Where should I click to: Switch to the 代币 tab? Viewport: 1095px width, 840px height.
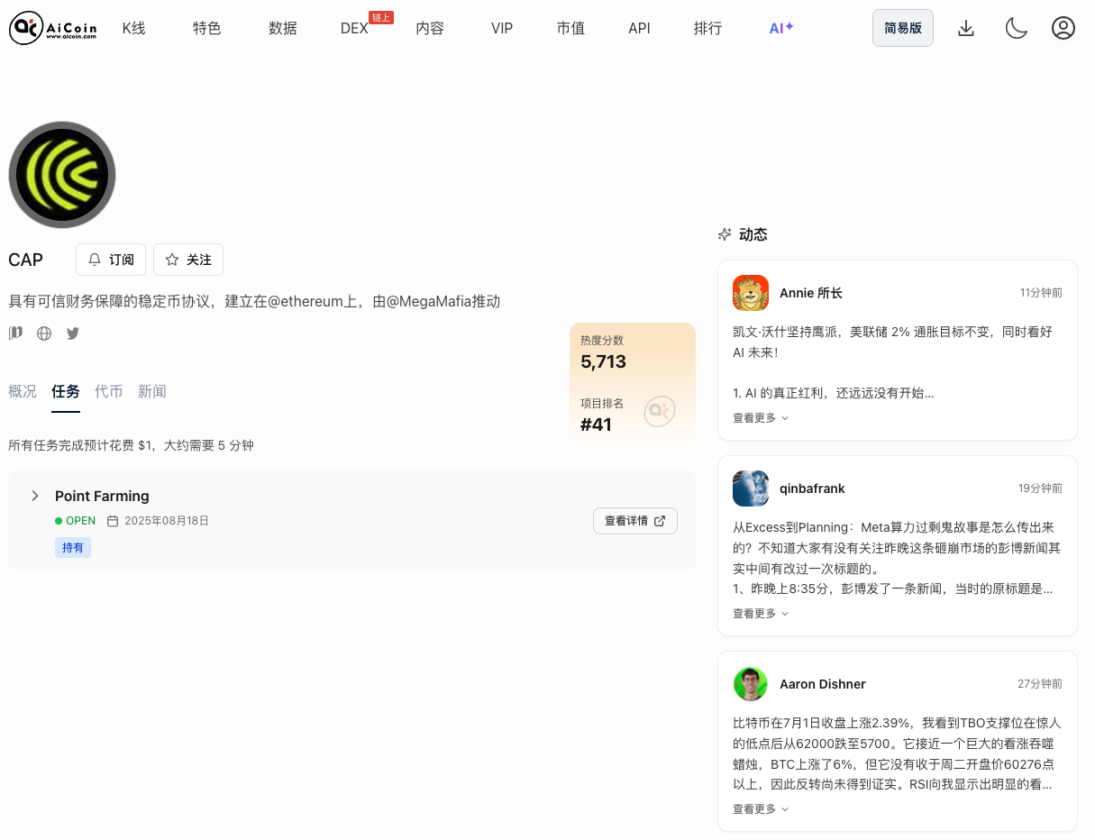(x=109, y=391)
